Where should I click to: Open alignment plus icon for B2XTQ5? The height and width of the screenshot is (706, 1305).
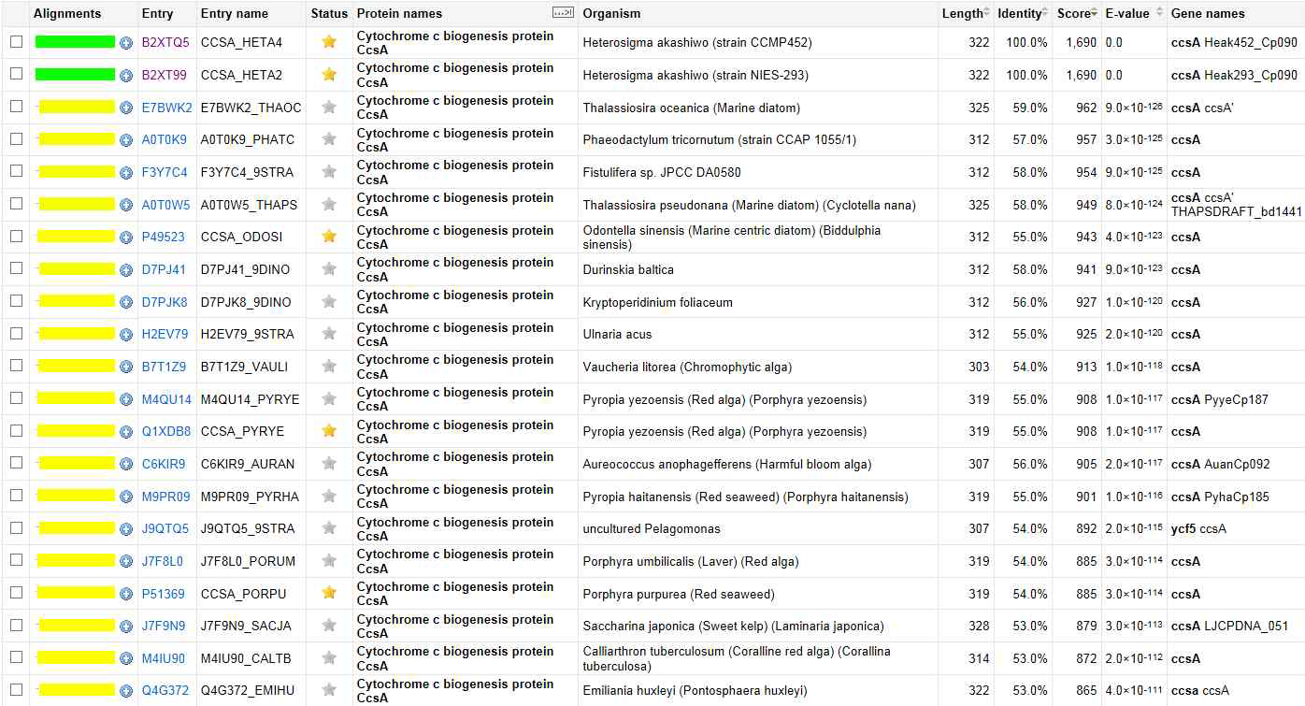coord(126,43)
